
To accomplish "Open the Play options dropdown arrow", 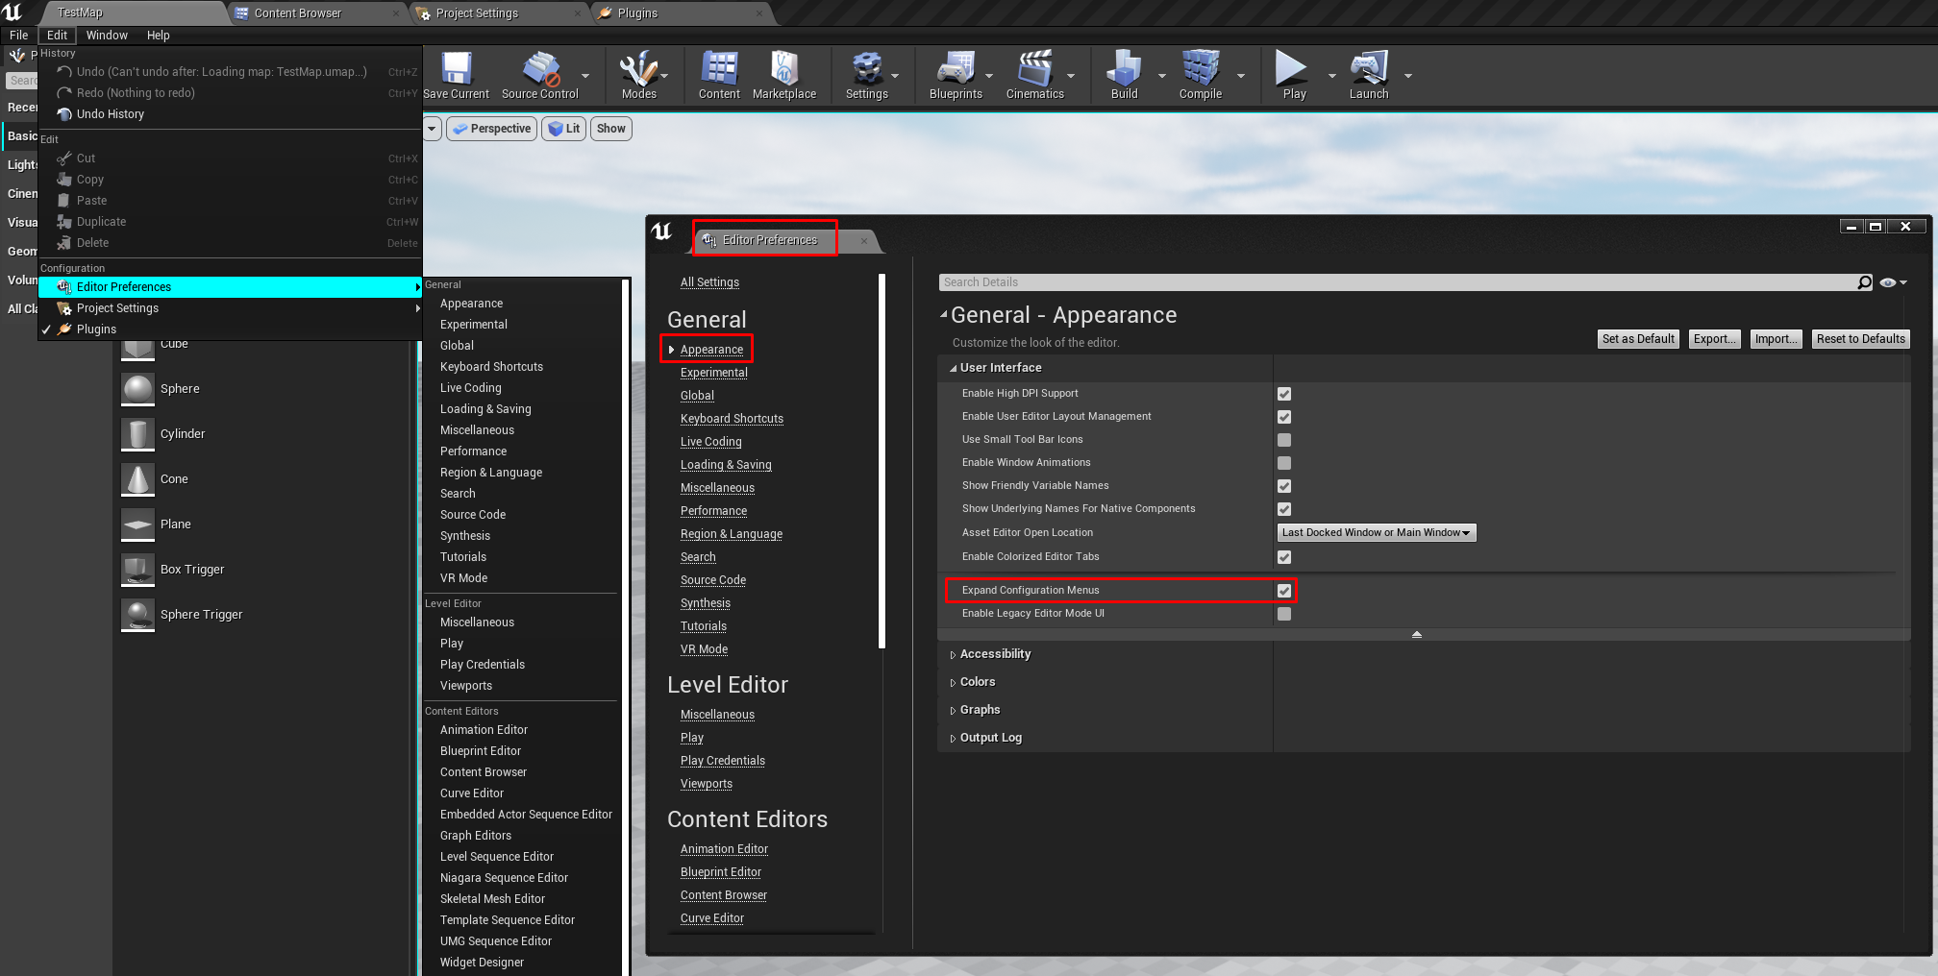I will [x=1331, y=76].
